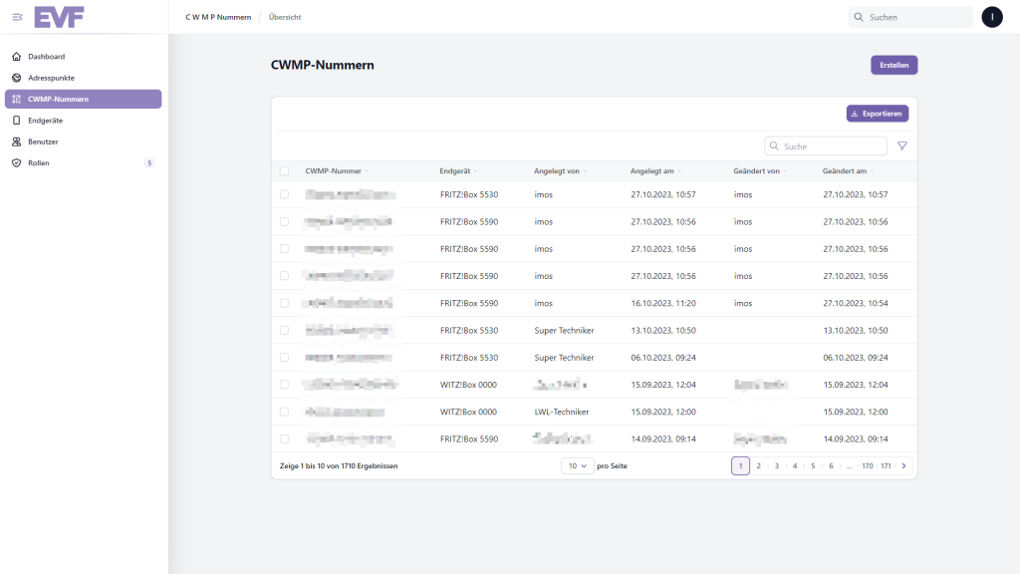Click Übersicht breadcrumb
The width and height of the screenshot is (1020, 574).
point(285,18)
